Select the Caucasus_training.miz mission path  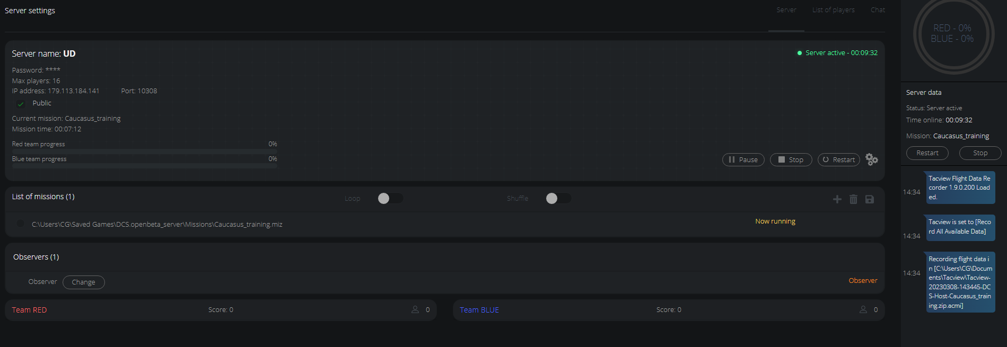[157, 225]
